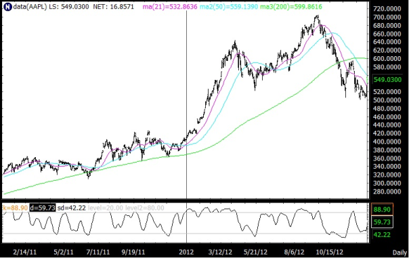Click the 5/21/12 date on time axis
The height and width of the screenshot is (258, 409).
tap(255, 253)
